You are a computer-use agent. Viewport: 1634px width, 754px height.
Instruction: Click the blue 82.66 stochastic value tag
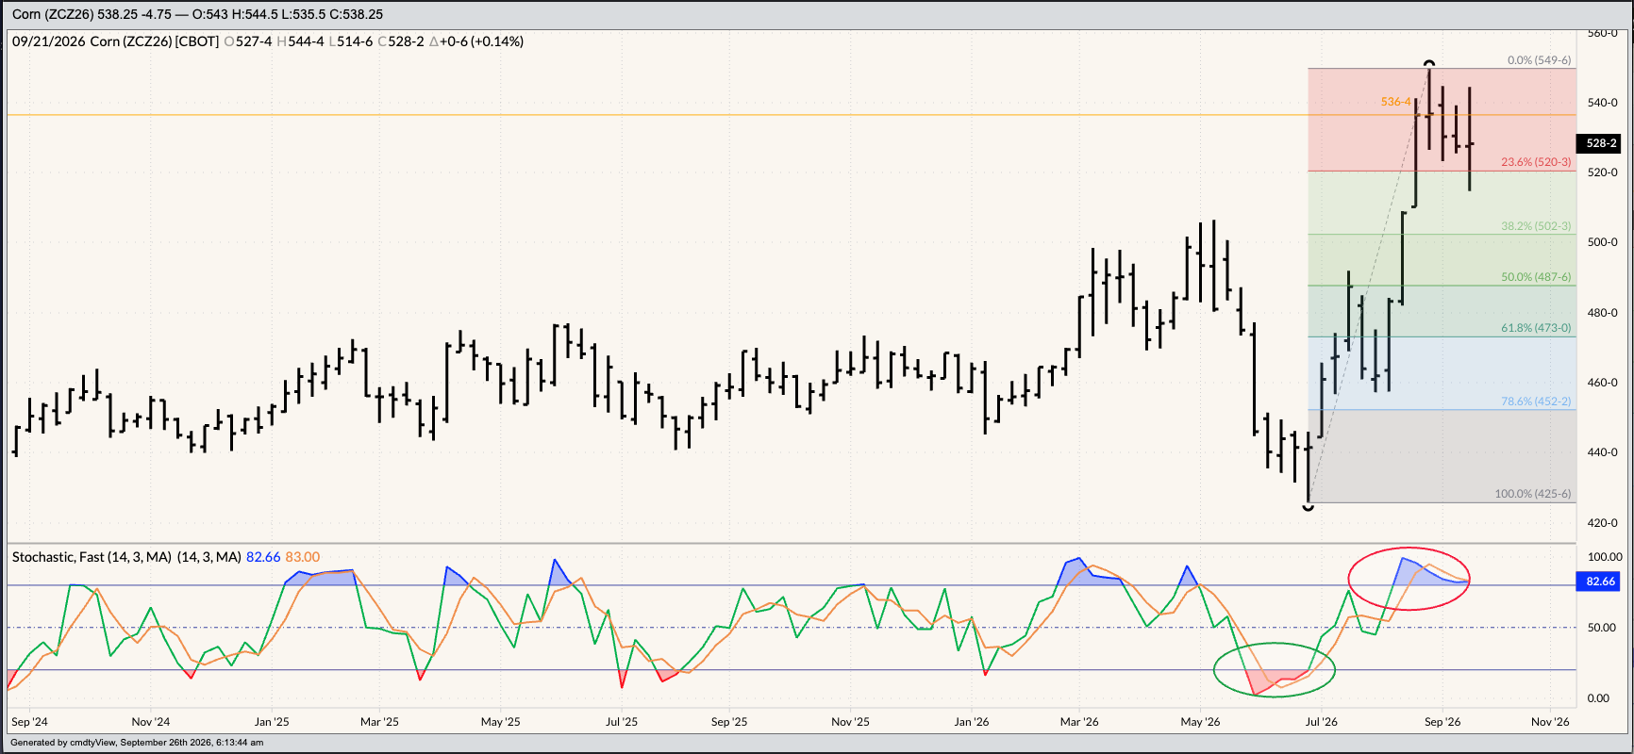1601,582
